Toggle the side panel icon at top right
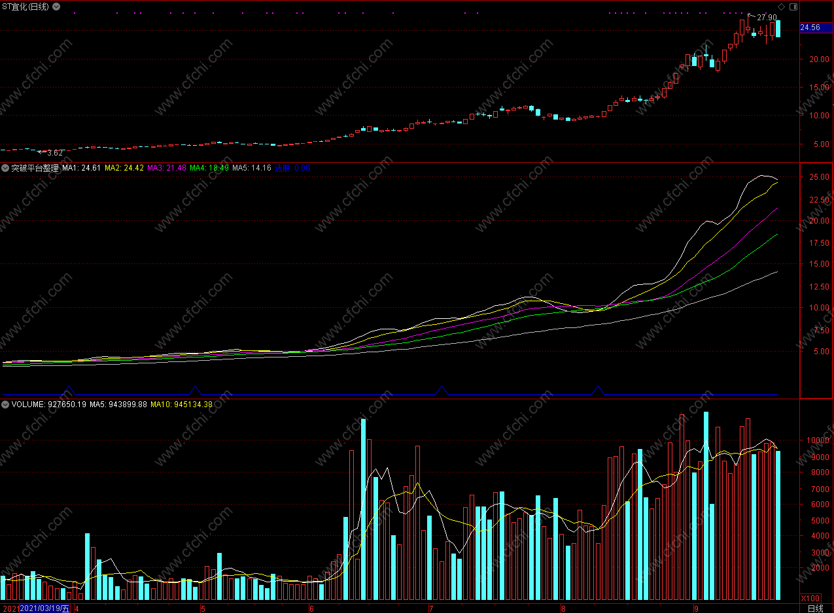Viewport: 834px width, 613px height. [x=793, y=7]
